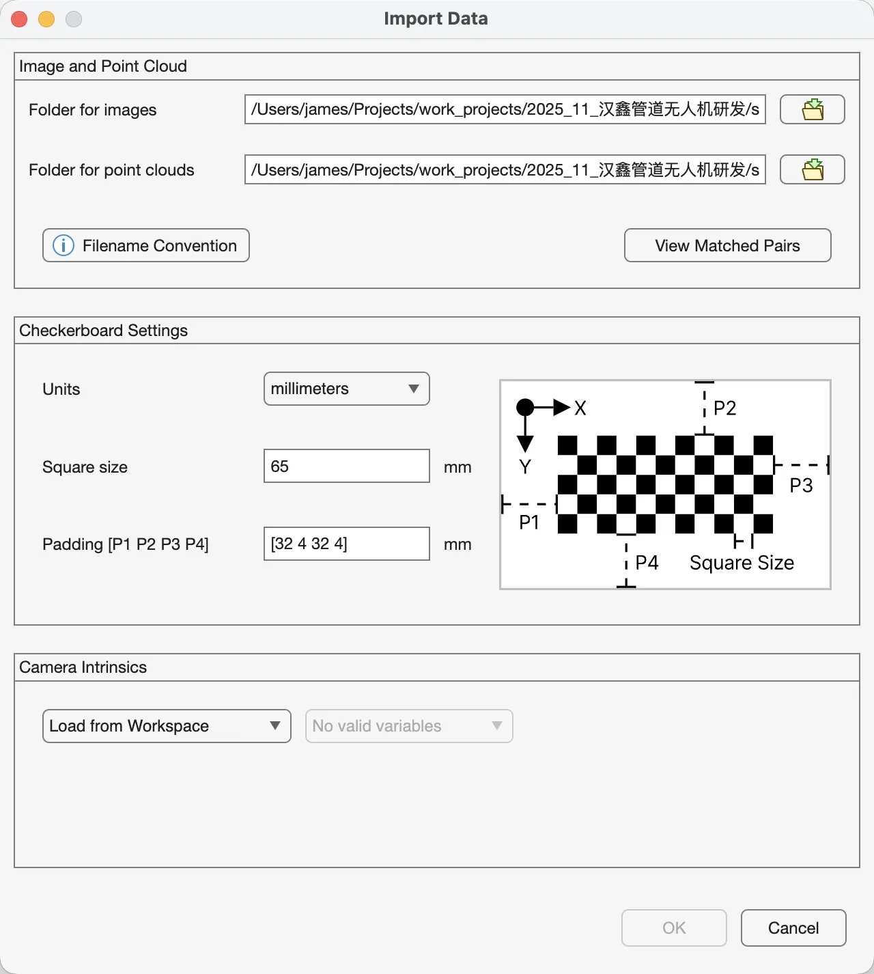
Task: Click the mm label next to Square size
Action: 457,467
